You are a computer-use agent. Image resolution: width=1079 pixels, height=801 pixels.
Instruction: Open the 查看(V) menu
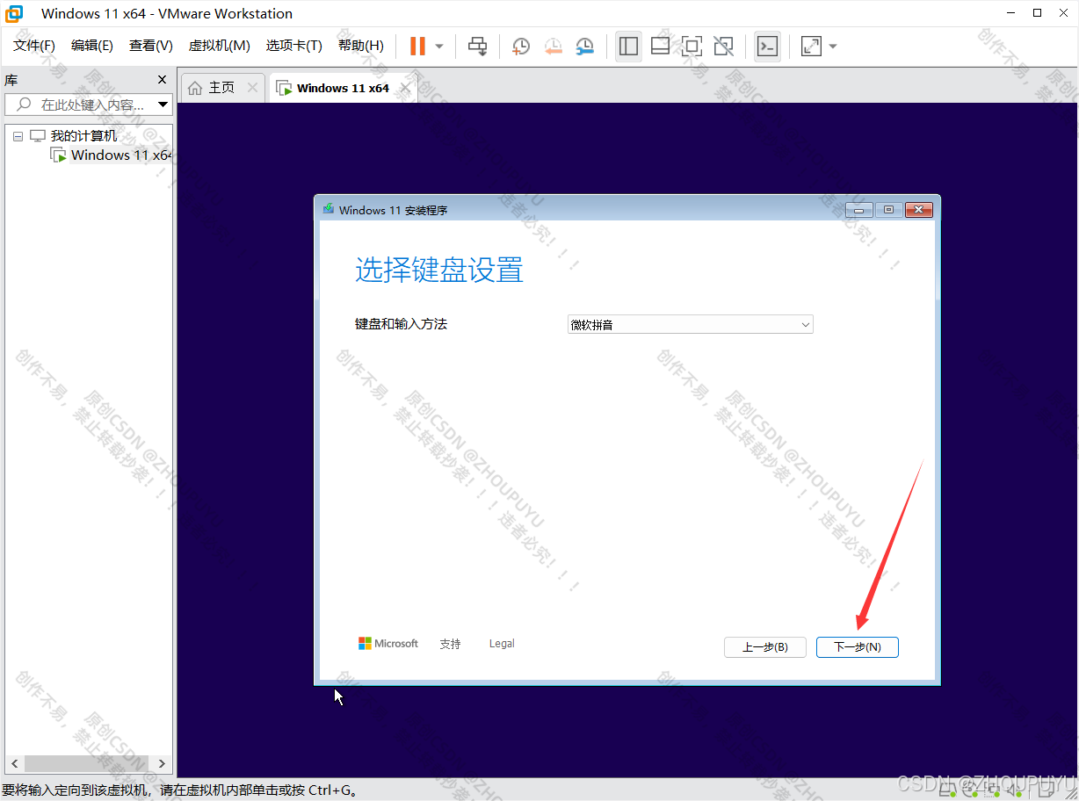[151, 46]
